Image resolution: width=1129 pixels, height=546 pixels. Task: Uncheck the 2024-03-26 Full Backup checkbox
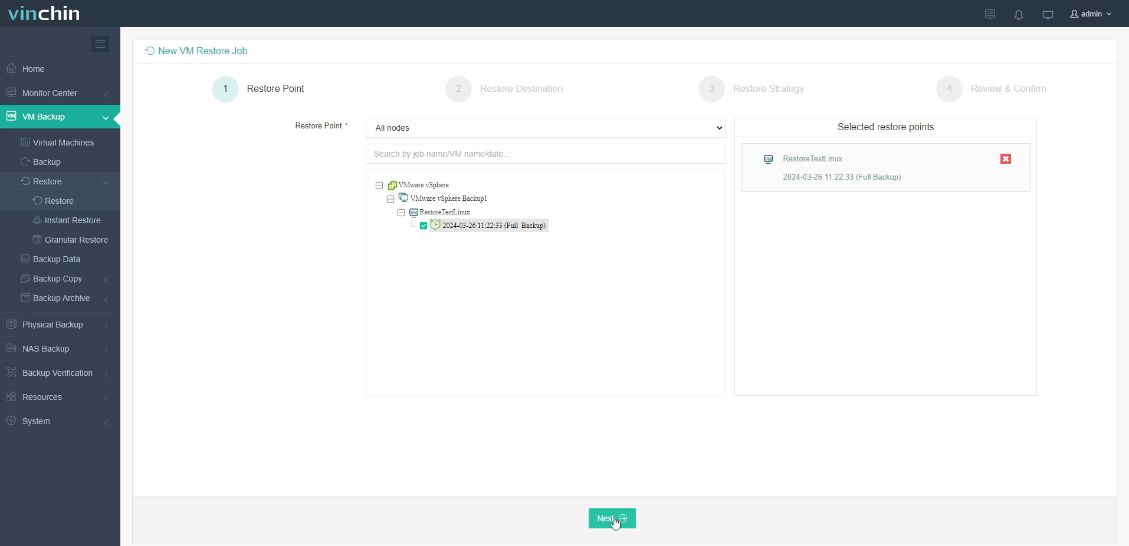coord(424,226)
